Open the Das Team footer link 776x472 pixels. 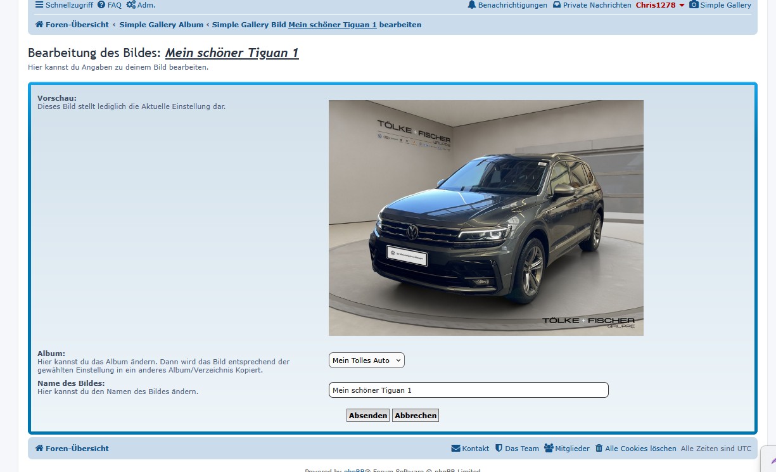522,449
